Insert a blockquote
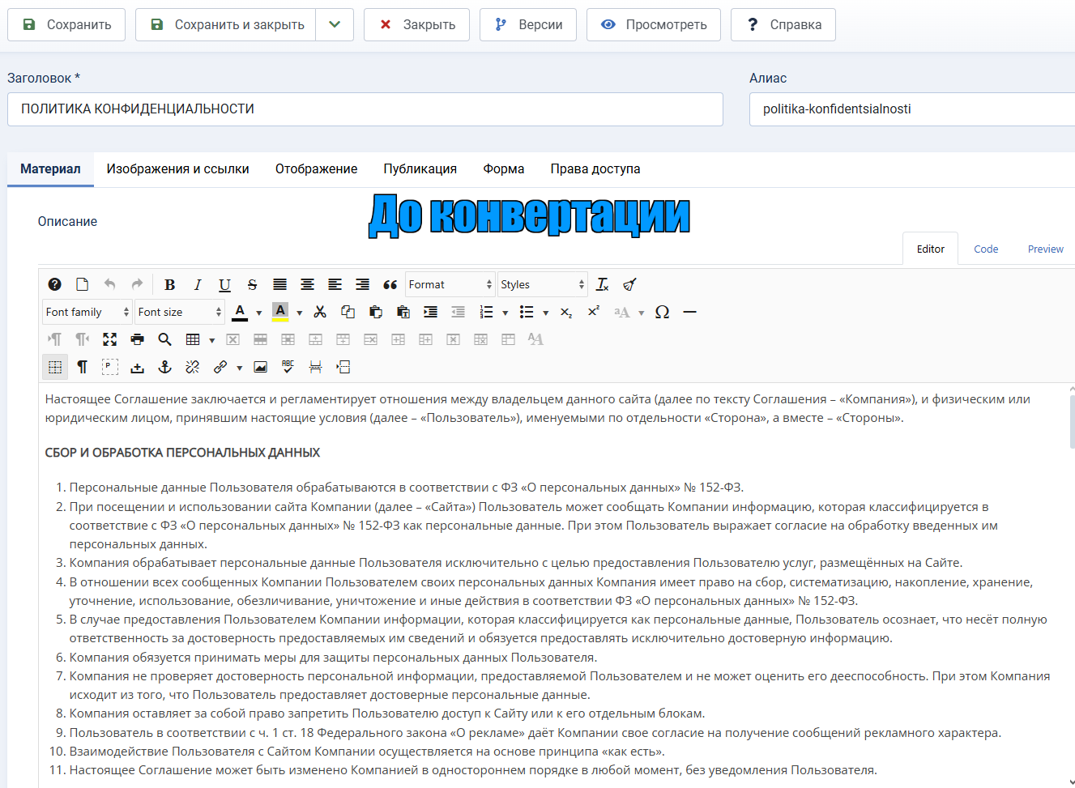 pyautogui.click(x=390, y=284)
